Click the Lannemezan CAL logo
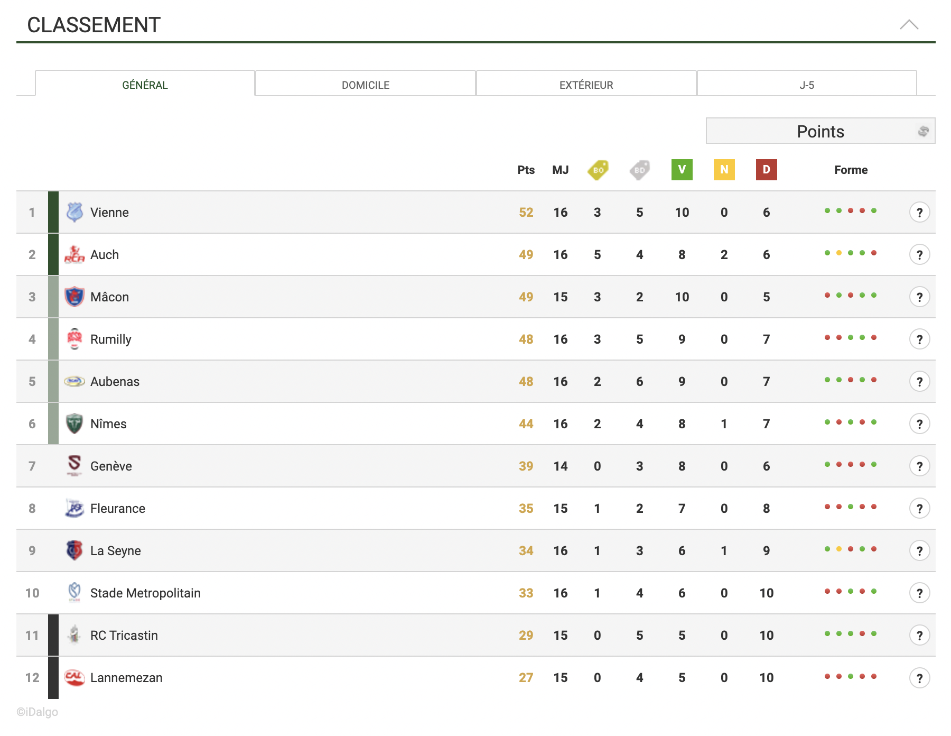The image size is (951, 736). [74, 677]
